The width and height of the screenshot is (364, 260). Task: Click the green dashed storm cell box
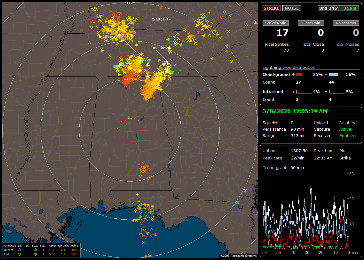click(x=177, y=68)
